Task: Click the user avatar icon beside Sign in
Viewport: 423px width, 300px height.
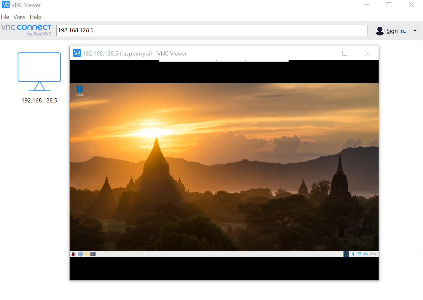Action: click(x=380, y=31)
